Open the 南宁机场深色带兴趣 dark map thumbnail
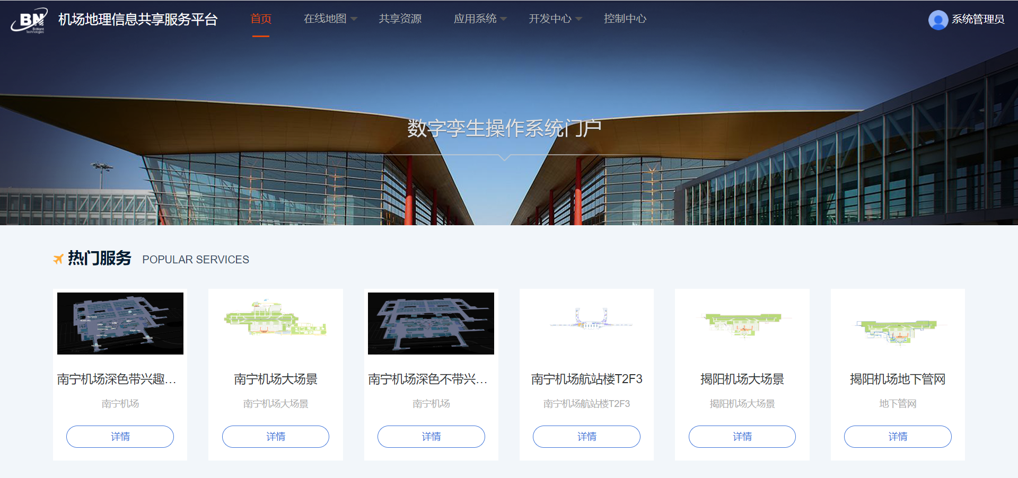 [120, 323]
